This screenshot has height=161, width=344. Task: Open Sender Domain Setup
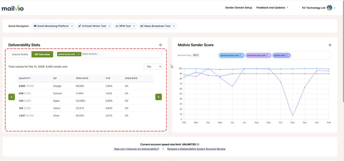[238, 8]
